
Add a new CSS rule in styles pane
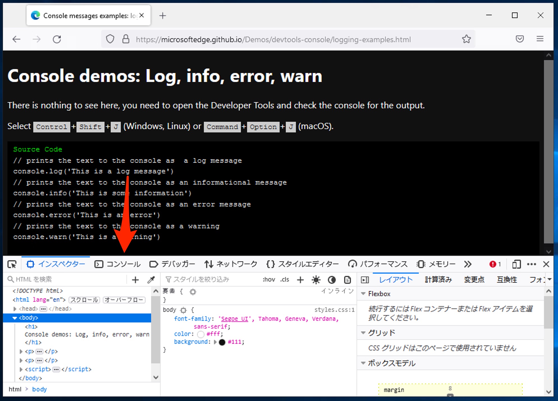tap(300, 279)
